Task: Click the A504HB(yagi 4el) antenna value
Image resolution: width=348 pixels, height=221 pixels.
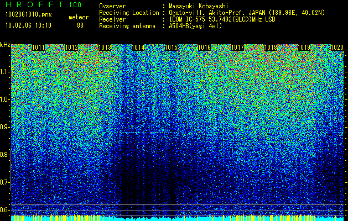Action: click(x=195, y=26)
